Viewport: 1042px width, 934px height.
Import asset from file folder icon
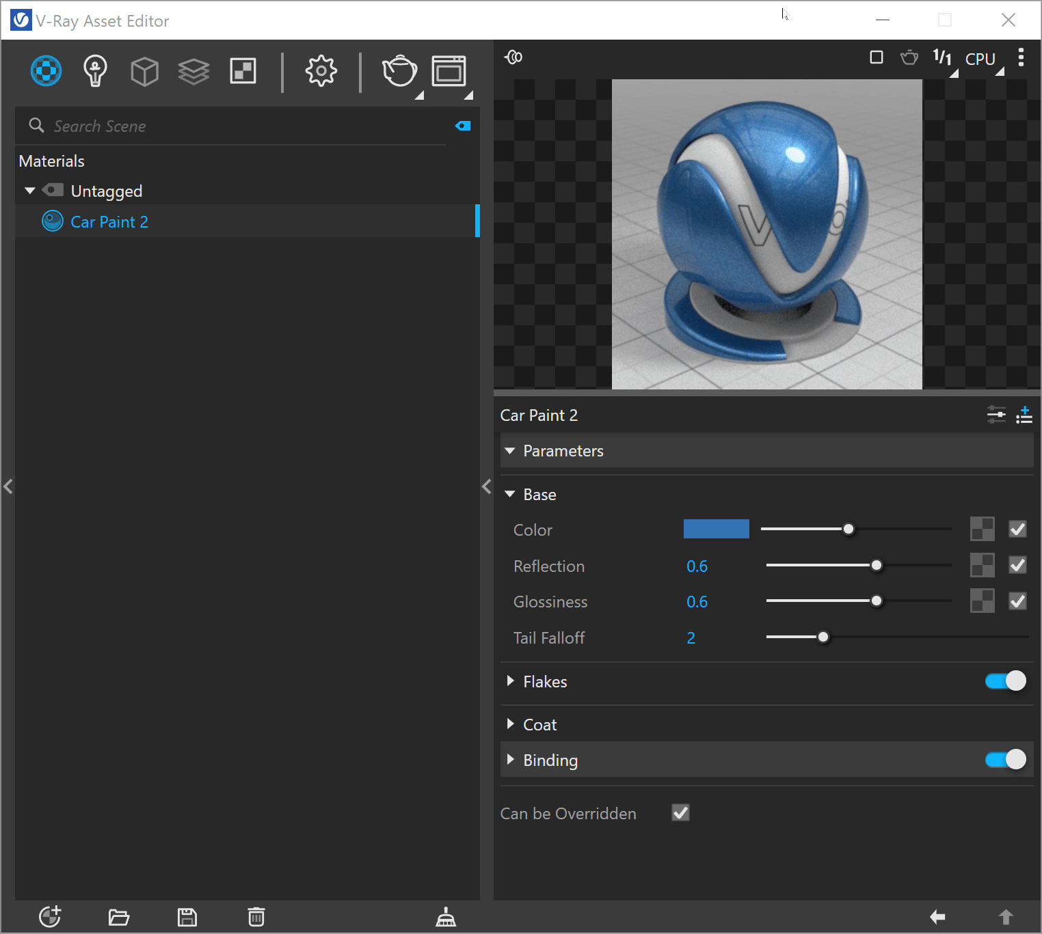coord(119,917)
